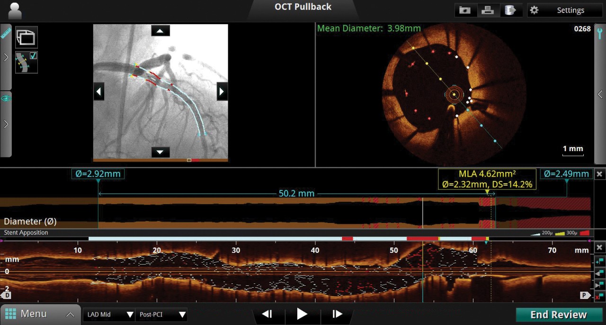Close the diameter profile panel
Image resolution: width=606 pixels, height=325 pixels.
(x=599, y=174)
